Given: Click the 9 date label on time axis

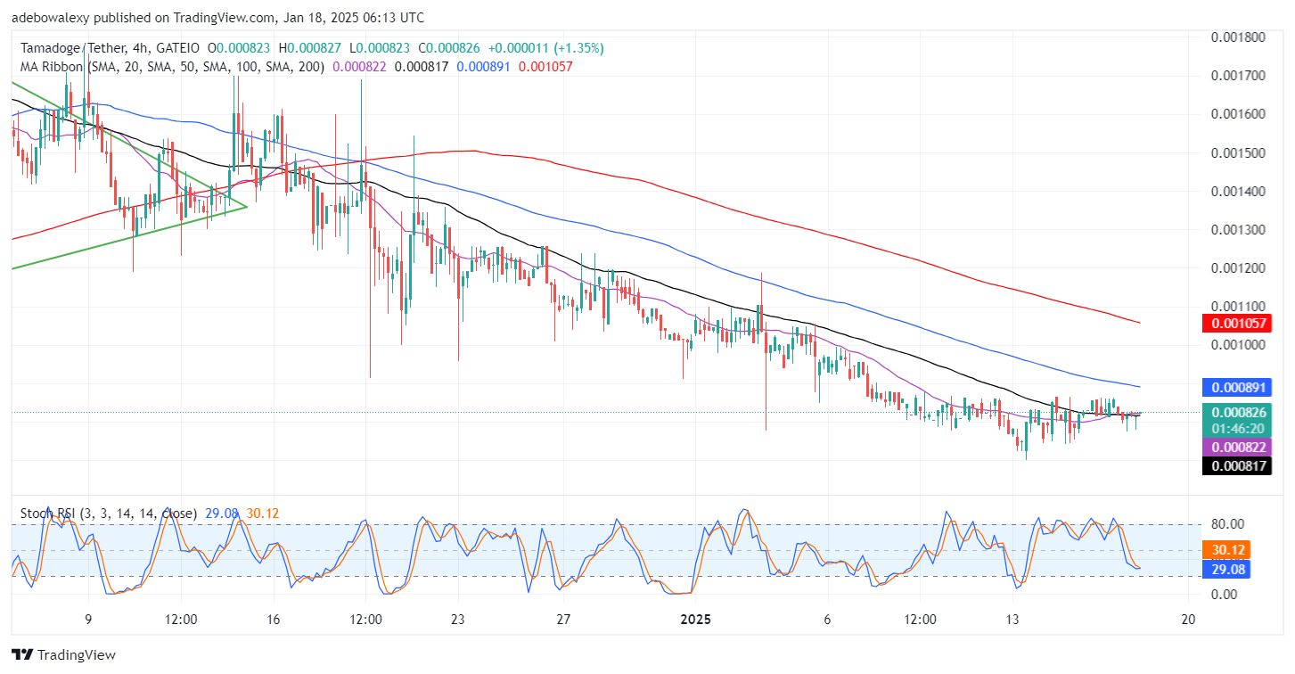Looking at the screenshot, I should pos(88,620).
